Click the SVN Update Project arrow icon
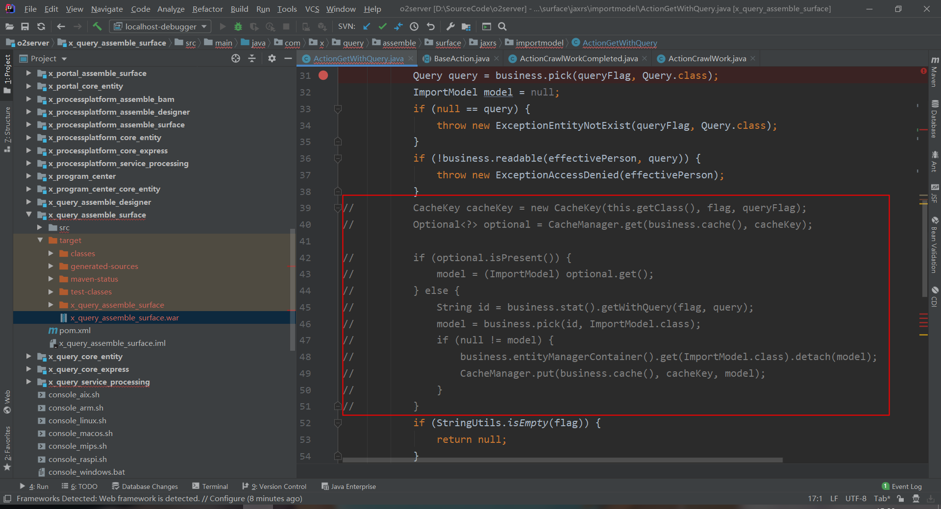The image size is (941, 509). tap(367, 26)
